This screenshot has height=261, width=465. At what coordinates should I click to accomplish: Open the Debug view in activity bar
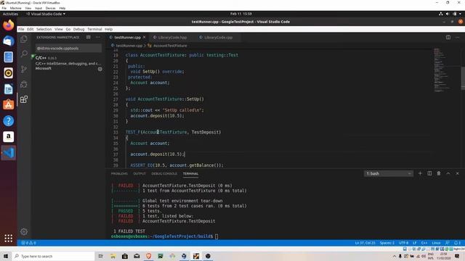tap(24, 84)
